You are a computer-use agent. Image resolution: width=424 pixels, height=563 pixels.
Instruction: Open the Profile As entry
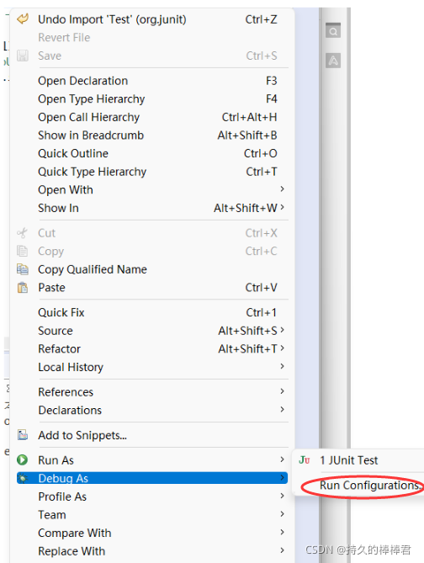coord(62,497)
